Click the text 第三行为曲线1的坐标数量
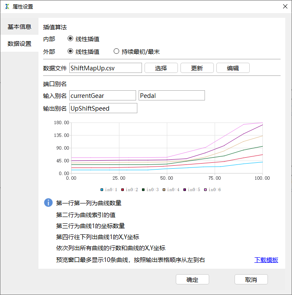292x295 pixels. [x=90, y=226]
